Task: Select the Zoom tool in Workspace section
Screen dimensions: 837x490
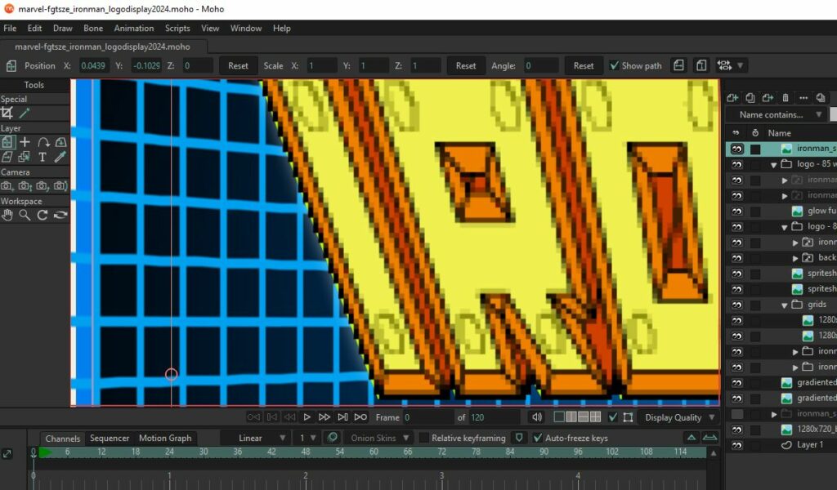Action: 25,215
